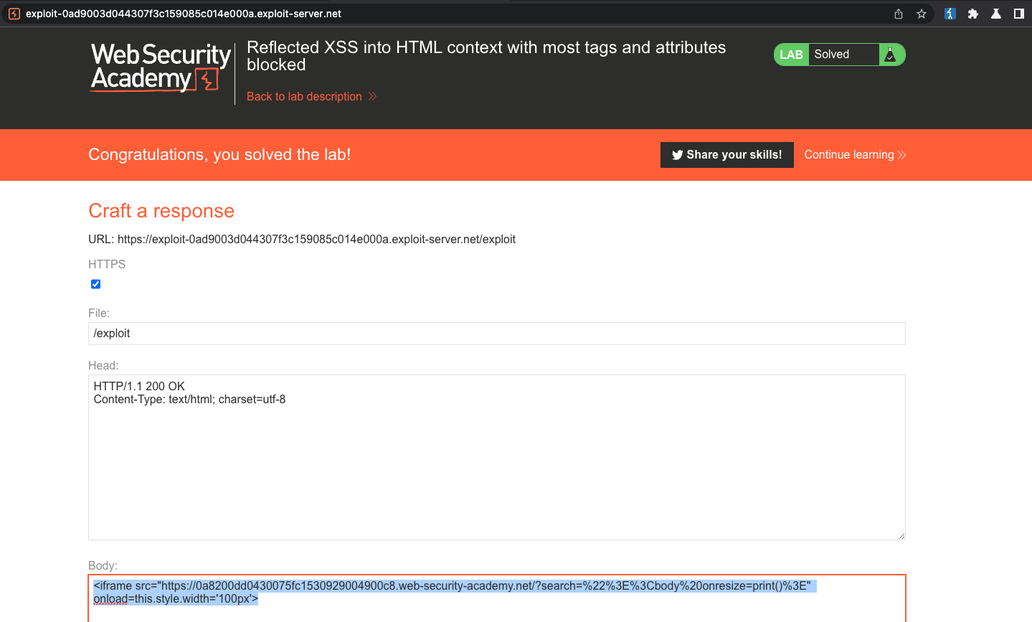Click the Head textarea resize handle
This screenshot has width=1032, height=622.
901,536
